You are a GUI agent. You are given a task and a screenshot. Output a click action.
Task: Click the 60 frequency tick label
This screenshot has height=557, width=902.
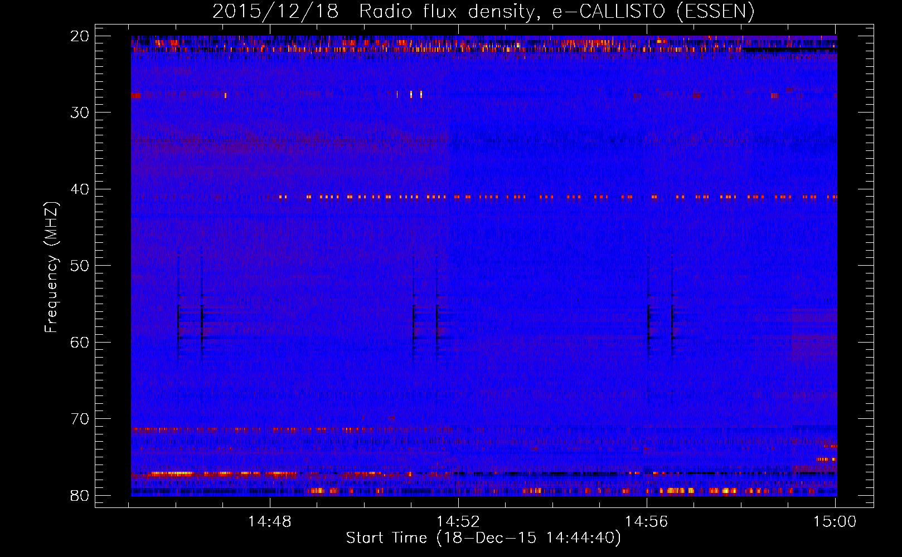coord(80,342)
